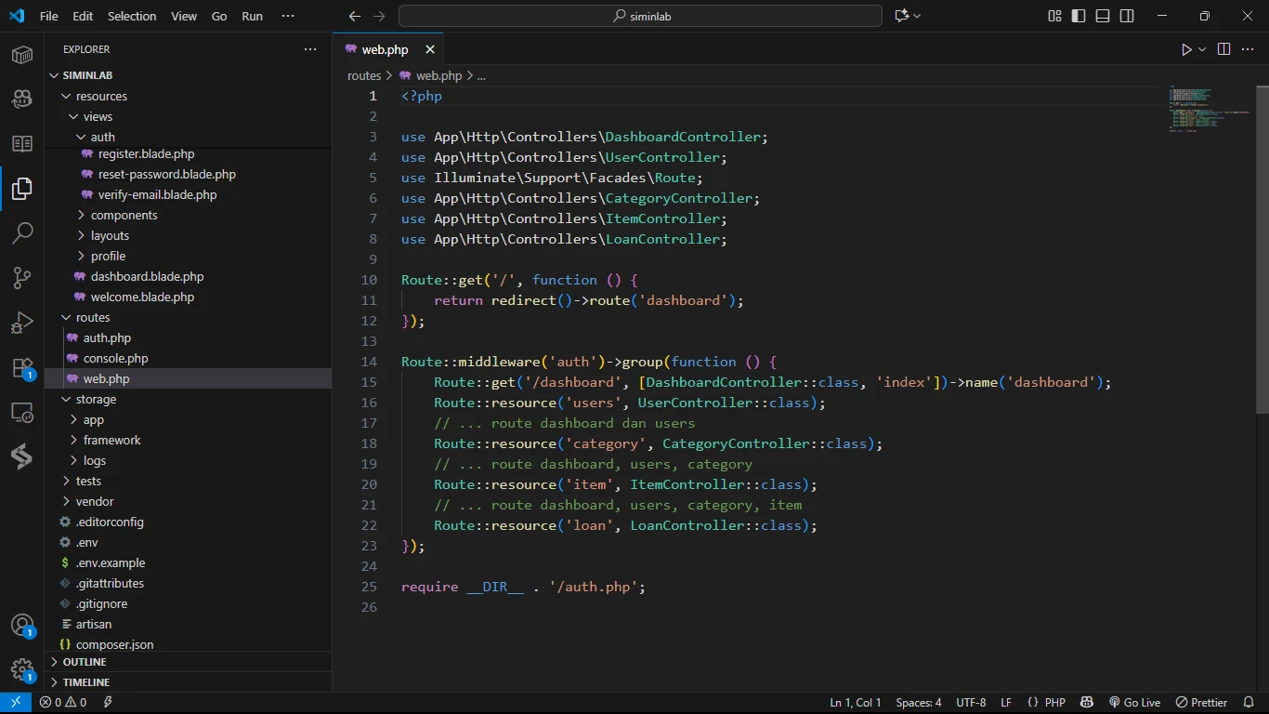Open the Source Control view
Image resolution: width=1269 pixels, height=714 pixels.
[x=22, y=278]
